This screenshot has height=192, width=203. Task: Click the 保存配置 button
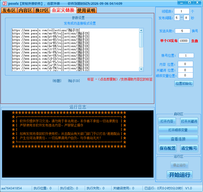[x=167, y=148]
